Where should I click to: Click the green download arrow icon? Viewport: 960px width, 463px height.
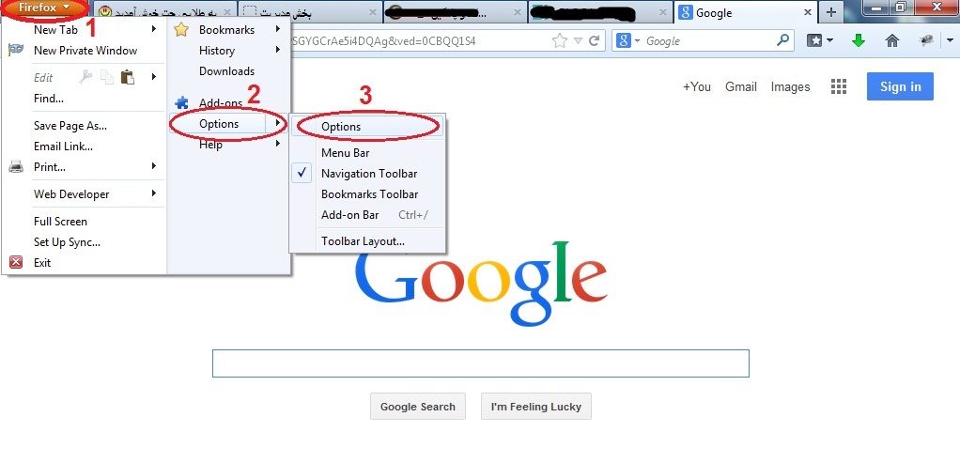coord(859,41)
